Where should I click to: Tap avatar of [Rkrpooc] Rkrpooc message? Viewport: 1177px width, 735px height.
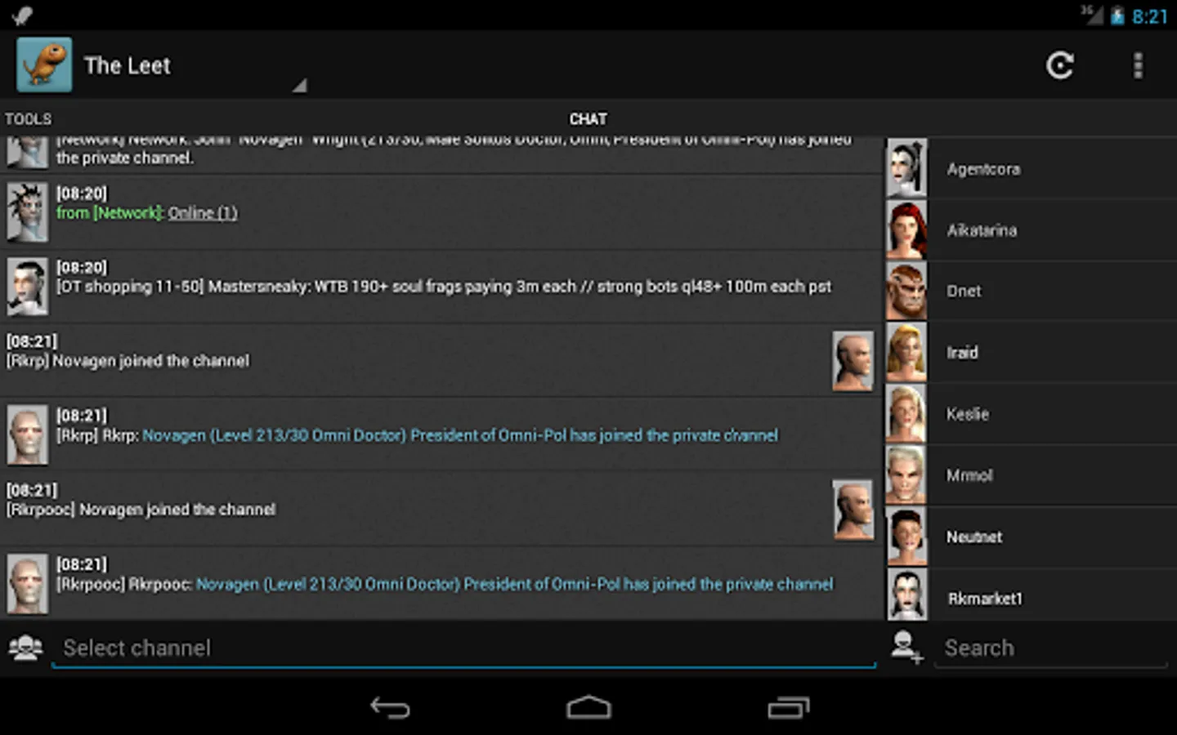coord(27,584)
